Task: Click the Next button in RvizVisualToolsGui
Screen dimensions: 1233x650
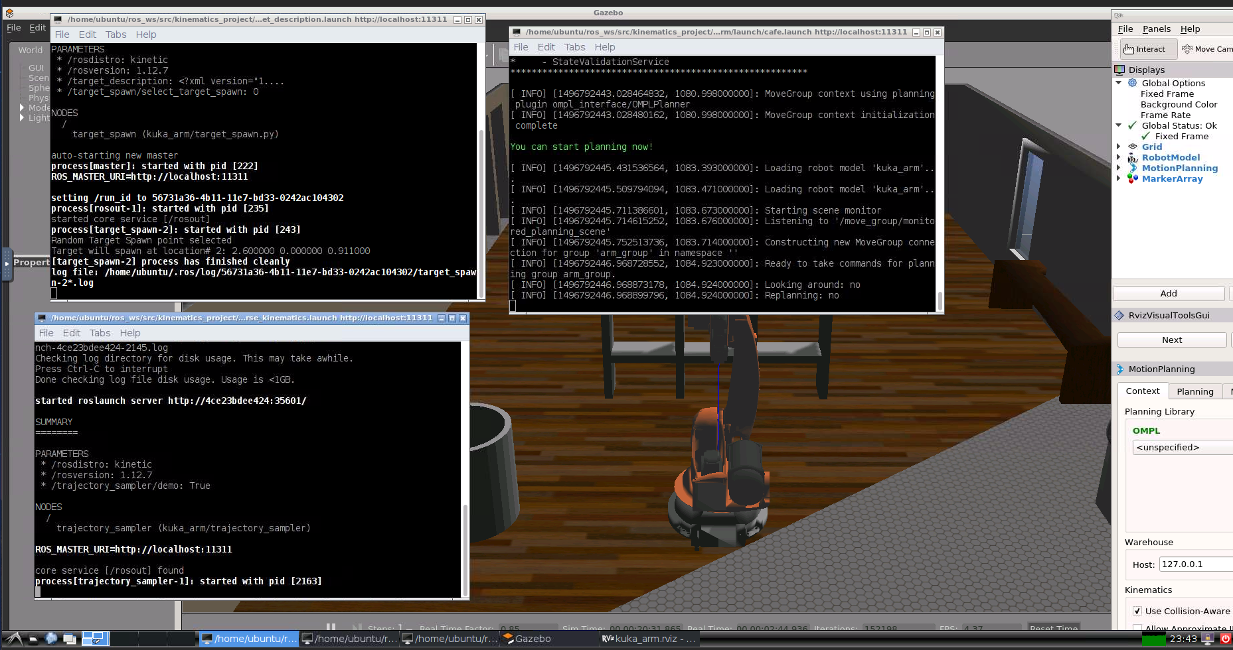Action: pyautogui.click(x=1172, y=340)
